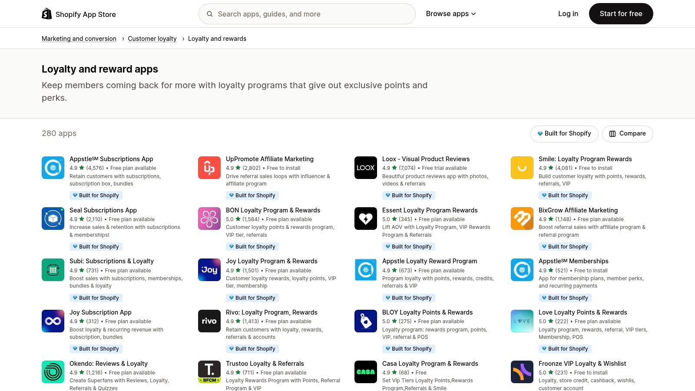695x391 pixels.
Task: Focus the Search apps, guides, and more field
Action: pyautogui.click(x=307, y=14)
